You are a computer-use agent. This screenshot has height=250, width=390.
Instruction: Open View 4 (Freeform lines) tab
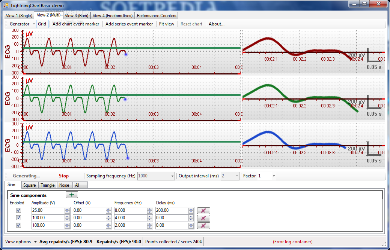tap(113, 16)
